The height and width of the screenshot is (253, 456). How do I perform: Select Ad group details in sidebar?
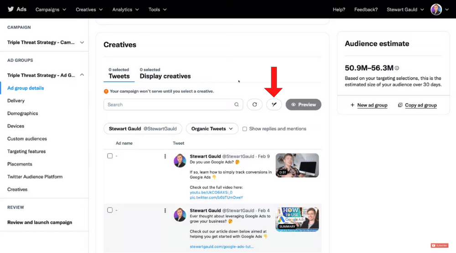coord(26,88)
